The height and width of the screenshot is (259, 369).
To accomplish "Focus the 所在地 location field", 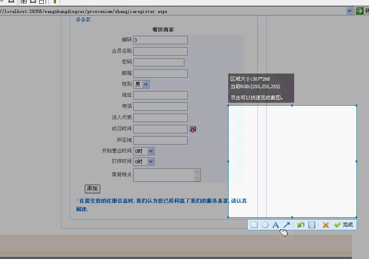I will (x=160, y=140).
